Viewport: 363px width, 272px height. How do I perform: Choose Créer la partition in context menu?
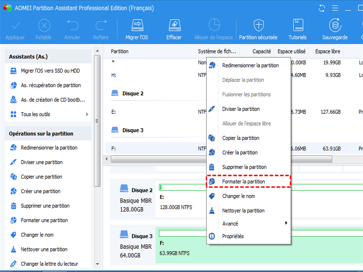pyautogui.click(x=249, y=153)
